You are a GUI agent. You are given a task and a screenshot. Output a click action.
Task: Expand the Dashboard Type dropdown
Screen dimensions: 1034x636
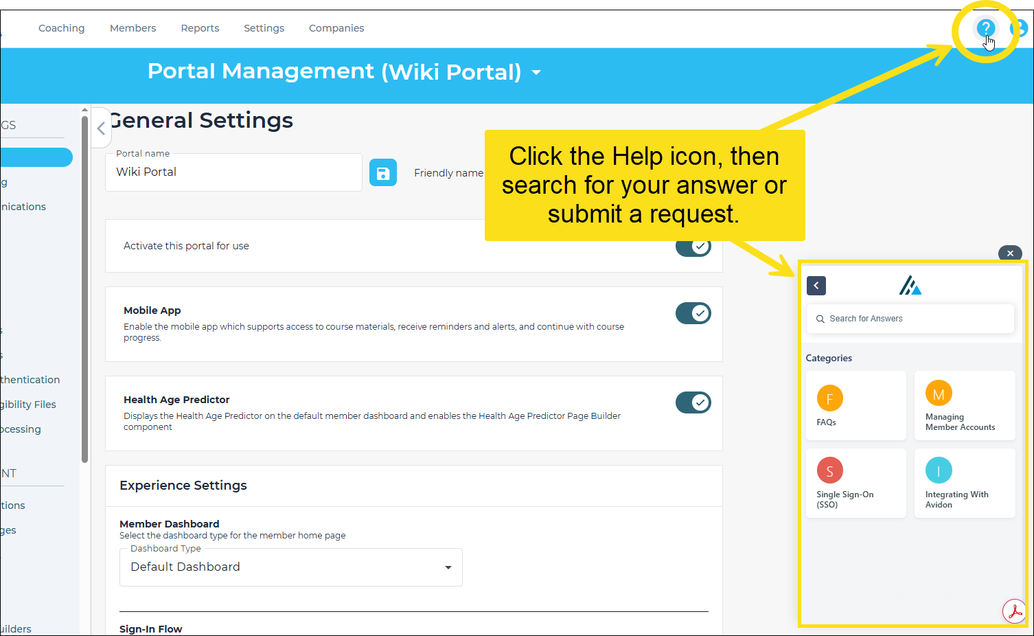tap(290, 567)
